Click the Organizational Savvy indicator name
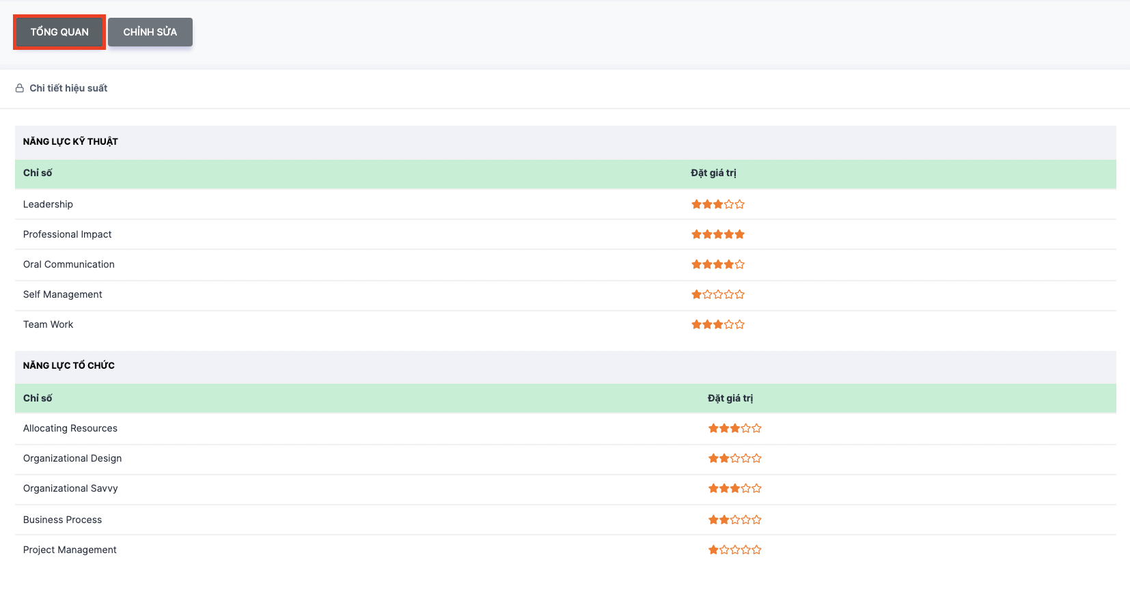 pyautogui.click(x=70, y=488)
